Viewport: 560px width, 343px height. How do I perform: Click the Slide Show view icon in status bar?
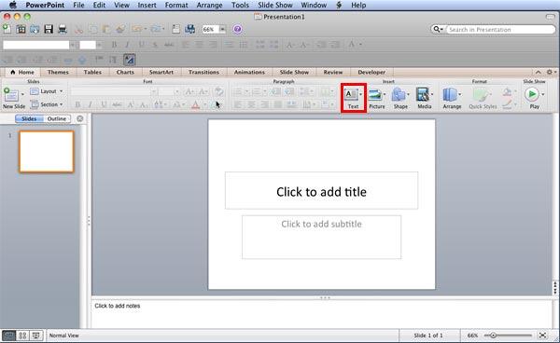pyautogui.click(x=36, y=336)
